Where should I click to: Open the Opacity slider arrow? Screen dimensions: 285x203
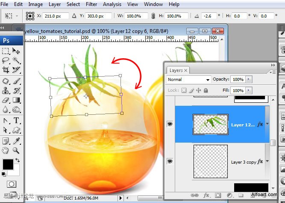pos(249,79)
